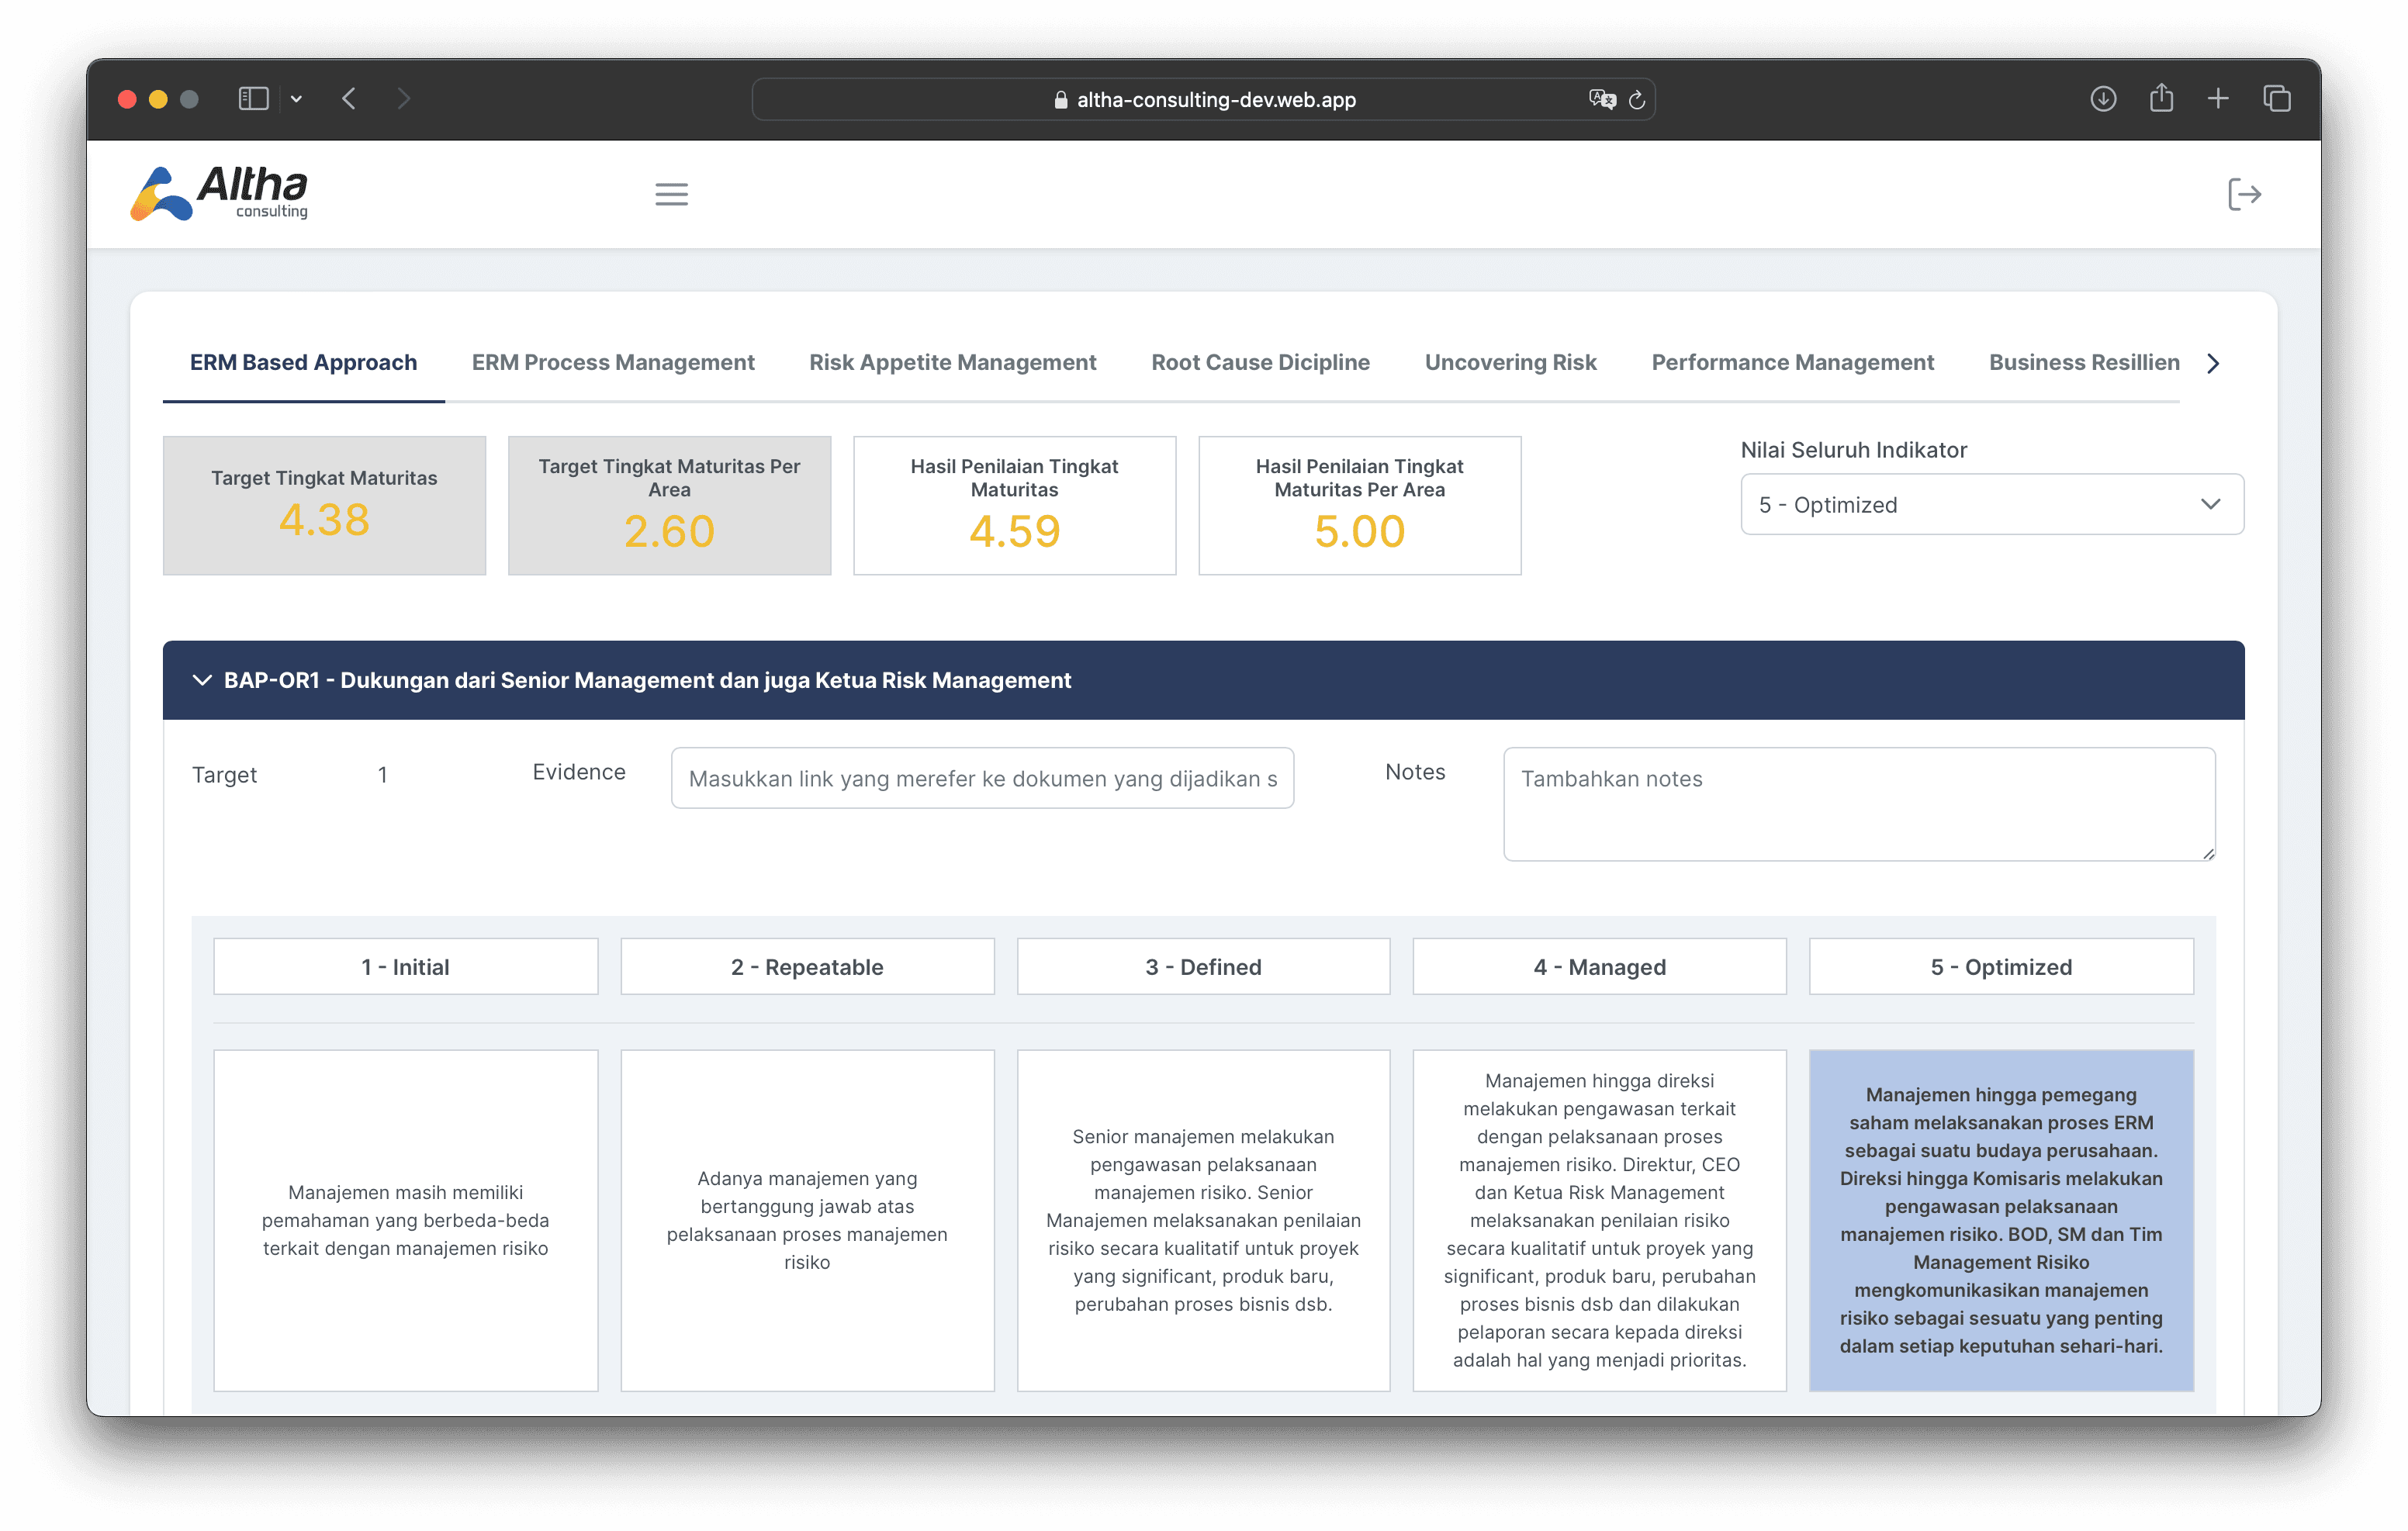Click the Target value 1

pos(382,775)
